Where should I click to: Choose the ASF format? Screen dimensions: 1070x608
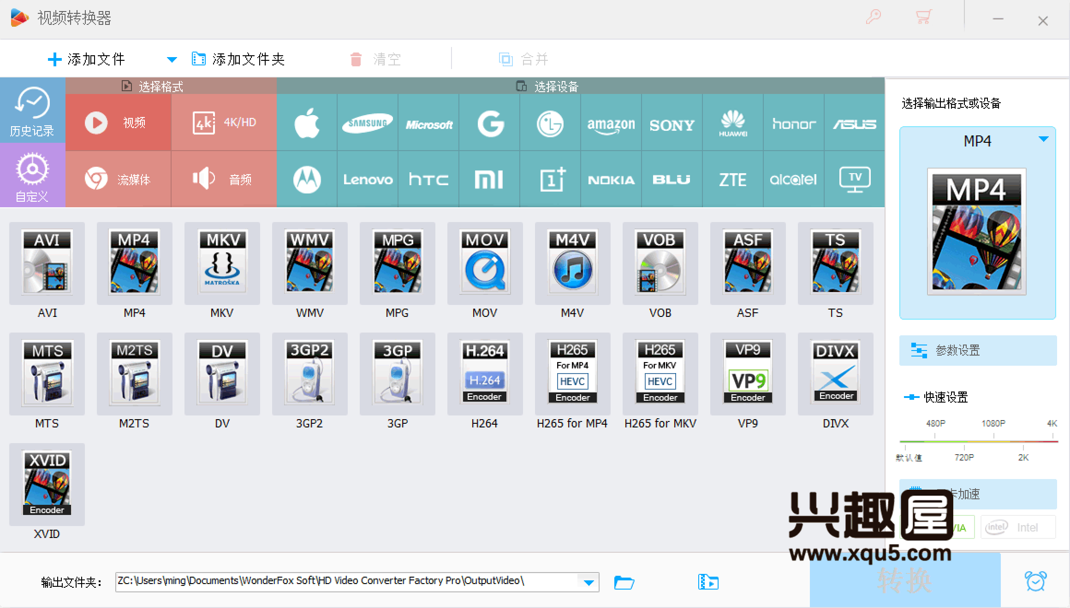point(748,263)
